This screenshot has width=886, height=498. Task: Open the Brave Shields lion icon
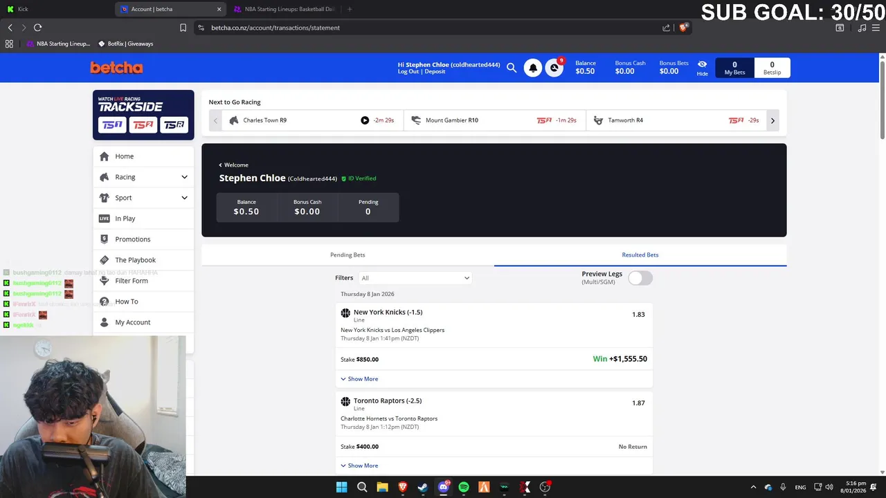tap(683, 28)
